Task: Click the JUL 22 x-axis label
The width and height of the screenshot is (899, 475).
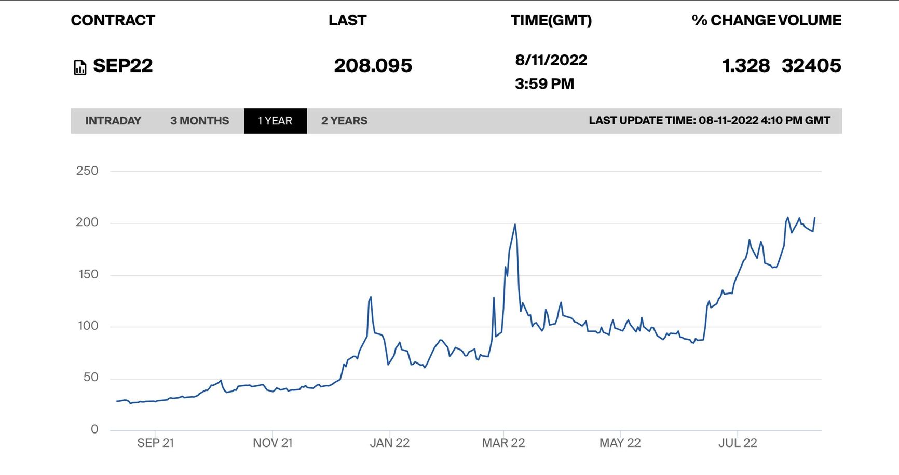Action: [x=737, y=443]
